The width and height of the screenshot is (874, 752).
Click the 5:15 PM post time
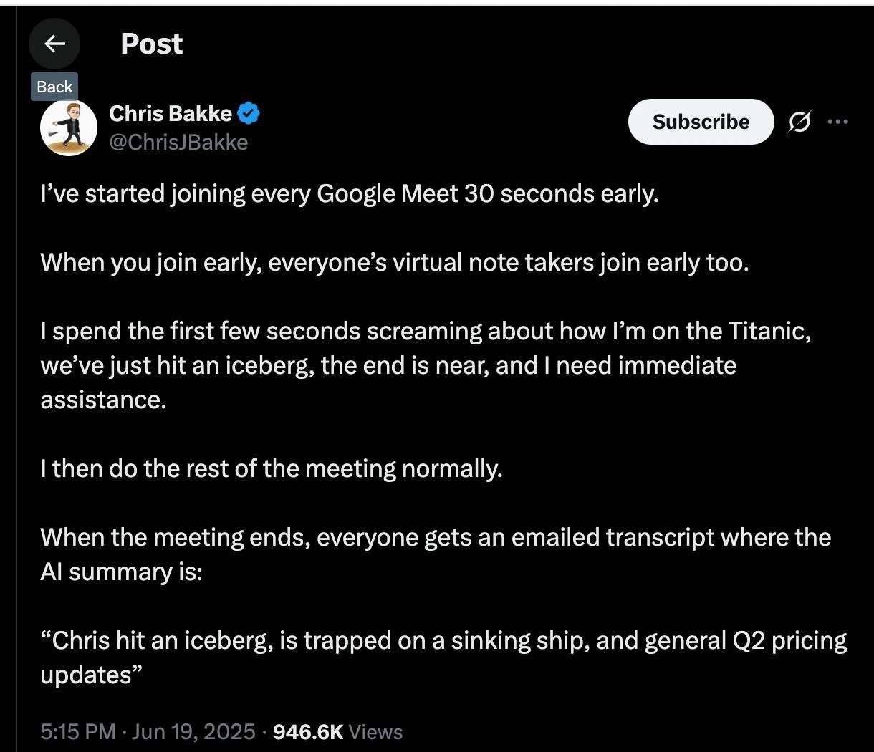click(77, 731)
